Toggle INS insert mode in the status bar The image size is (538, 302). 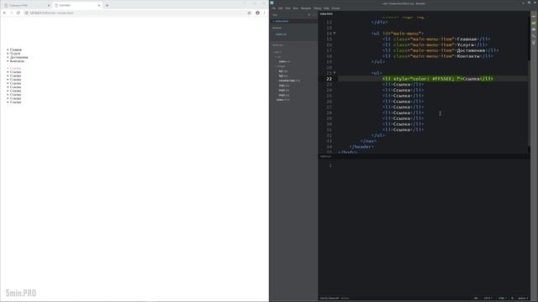click(476, 299)
